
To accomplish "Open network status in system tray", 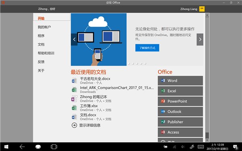I will pyautogui.click(x=174, y=147).
